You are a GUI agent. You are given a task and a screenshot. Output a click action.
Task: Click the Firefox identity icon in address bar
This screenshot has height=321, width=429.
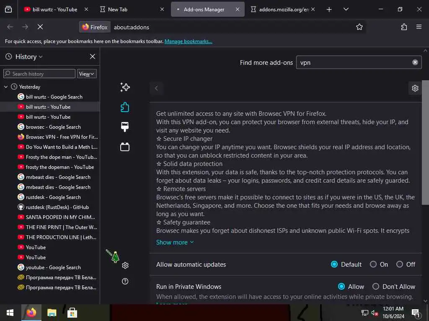coord(95,27)
